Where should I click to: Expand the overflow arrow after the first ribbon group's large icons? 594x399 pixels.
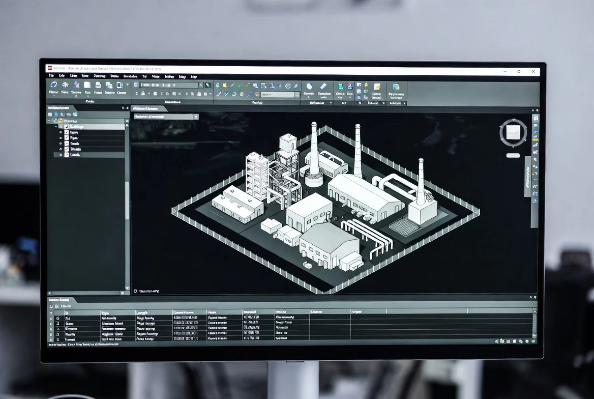coord(127,85)
